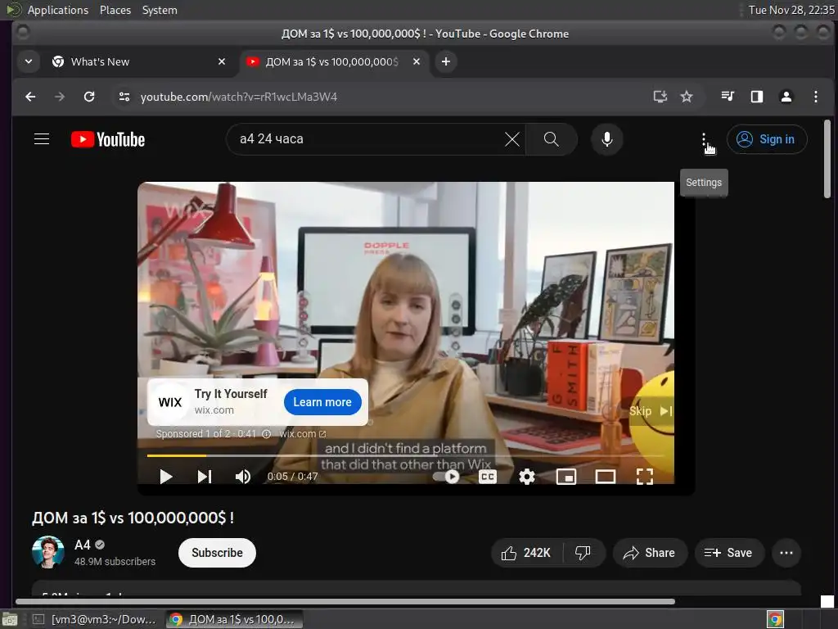
Task: Open the Places menu
Action: tap(115, 10)
